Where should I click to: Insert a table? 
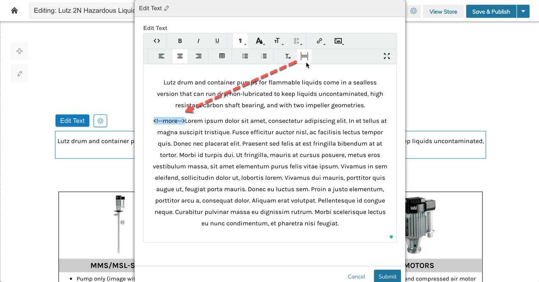click(222, 56)
